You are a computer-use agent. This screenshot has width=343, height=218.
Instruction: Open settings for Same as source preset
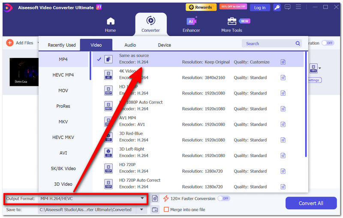[x=283, y=62]
